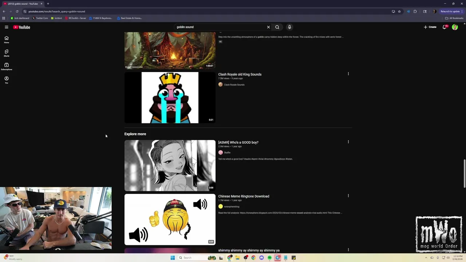This screenshot has height=262, width=466.
Task: Click Relaunch to update
Action: [x=450, y=11]
